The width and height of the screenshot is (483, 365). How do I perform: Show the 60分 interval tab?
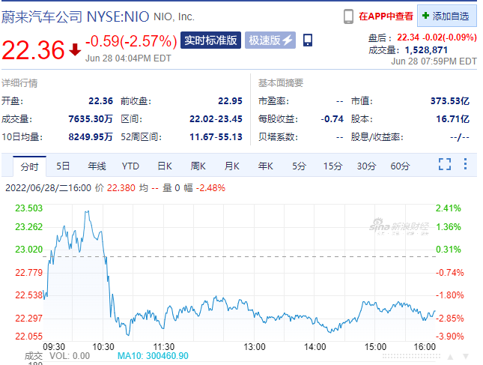400,166
